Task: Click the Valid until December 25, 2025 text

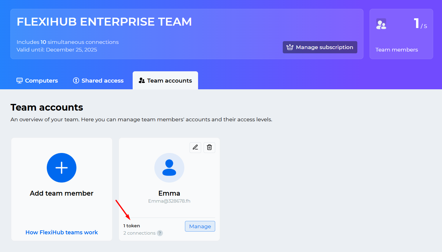Action: click(x=57, y=50)
